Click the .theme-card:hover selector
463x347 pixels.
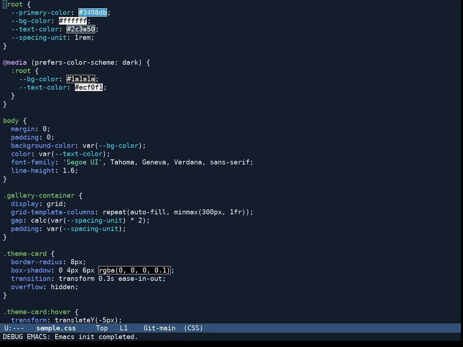(37, 312)
